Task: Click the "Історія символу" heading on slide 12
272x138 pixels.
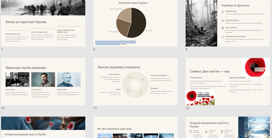Action: 196,78
